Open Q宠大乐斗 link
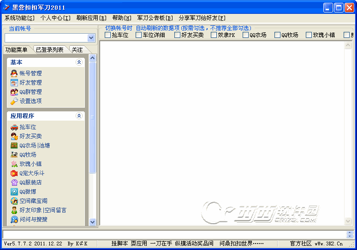 pos(32,173)
